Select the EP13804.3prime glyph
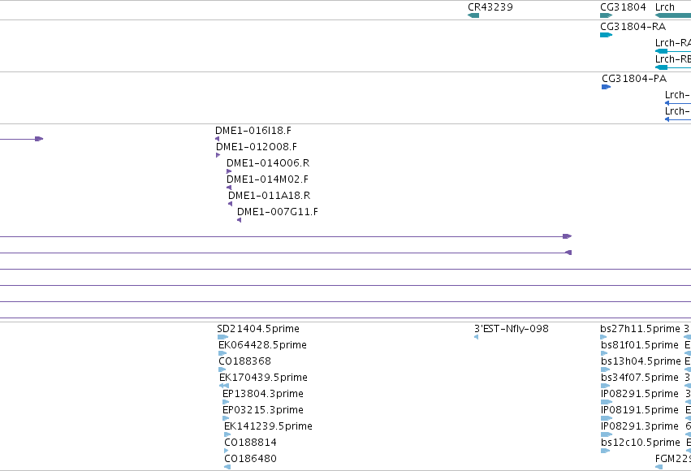Image resolution: width=691 pixels, height=471 pixels. (x=226, y=402)
